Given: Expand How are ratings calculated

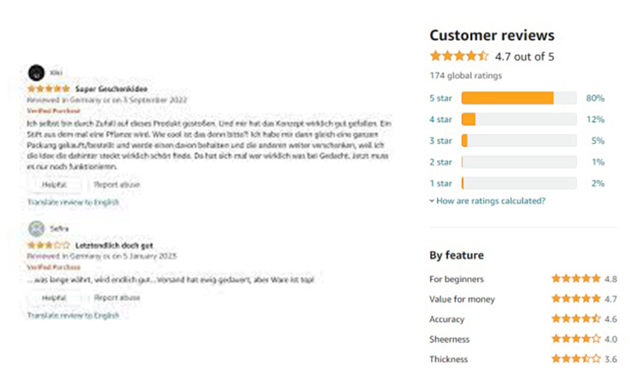Looking at the screenshot, I should tap(490, 201).
